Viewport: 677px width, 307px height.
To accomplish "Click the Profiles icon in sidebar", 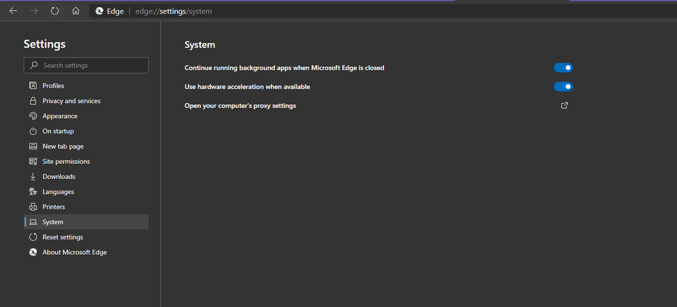I will coord(33,85).
